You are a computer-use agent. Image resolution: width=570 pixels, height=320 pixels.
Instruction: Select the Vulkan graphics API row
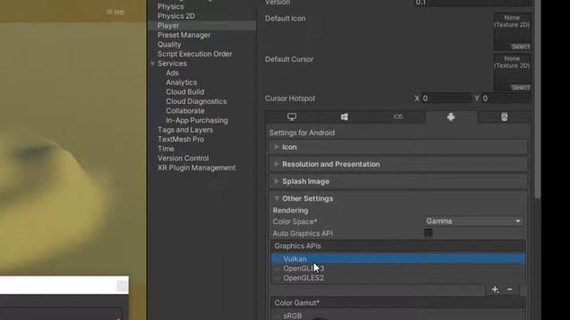398,259
